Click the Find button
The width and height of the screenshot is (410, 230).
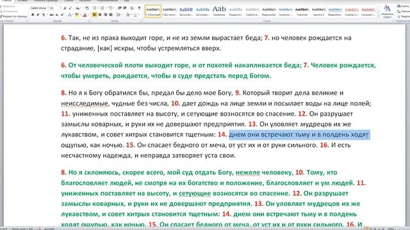[403, 6]
